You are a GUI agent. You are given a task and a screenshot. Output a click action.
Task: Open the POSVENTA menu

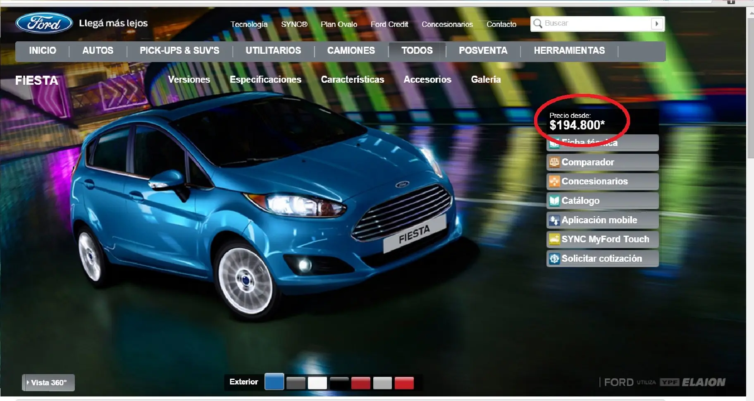click(483, 50)
